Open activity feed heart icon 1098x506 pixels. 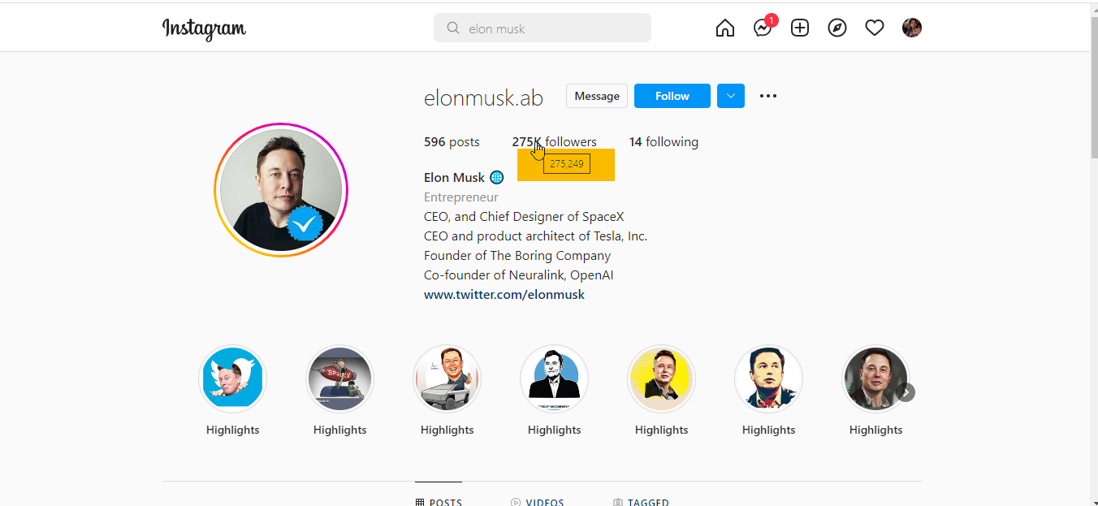(875, 28)
